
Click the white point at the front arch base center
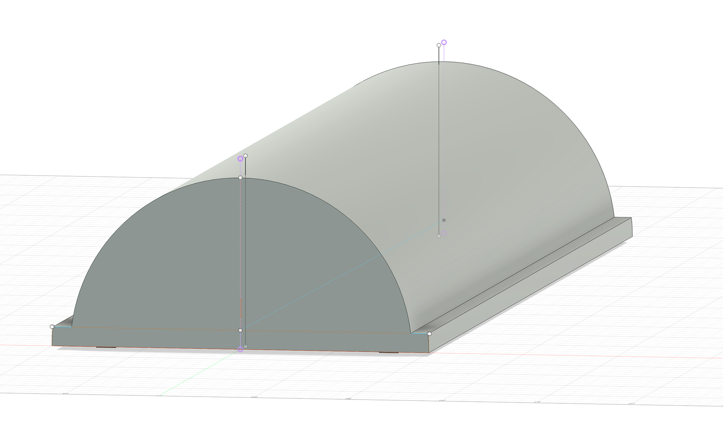point(240,330)
